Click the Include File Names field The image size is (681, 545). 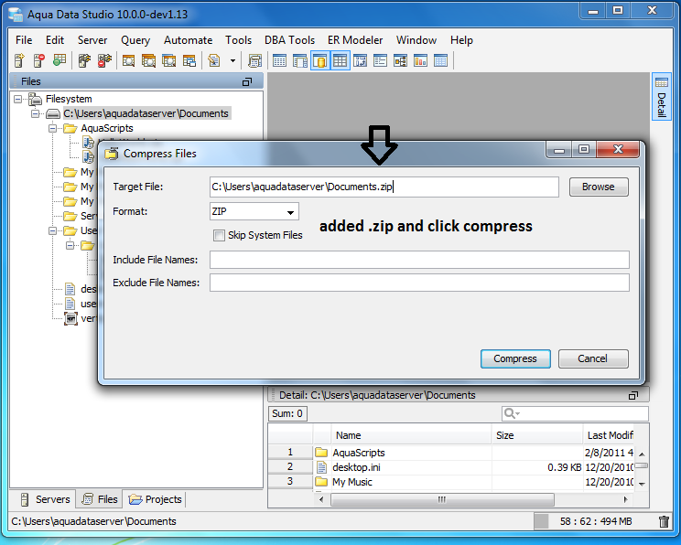tap(419, 260)
